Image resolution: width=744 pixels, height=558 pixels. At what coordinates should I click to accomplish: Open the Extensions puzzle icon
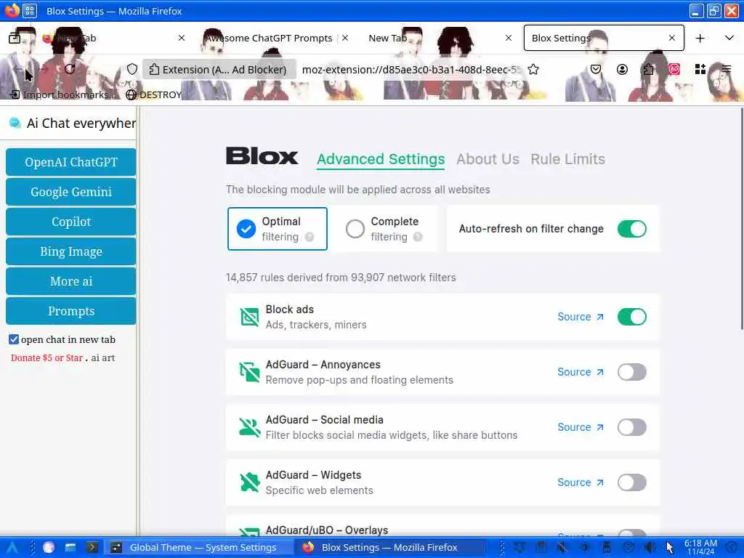tap(648, 69)
